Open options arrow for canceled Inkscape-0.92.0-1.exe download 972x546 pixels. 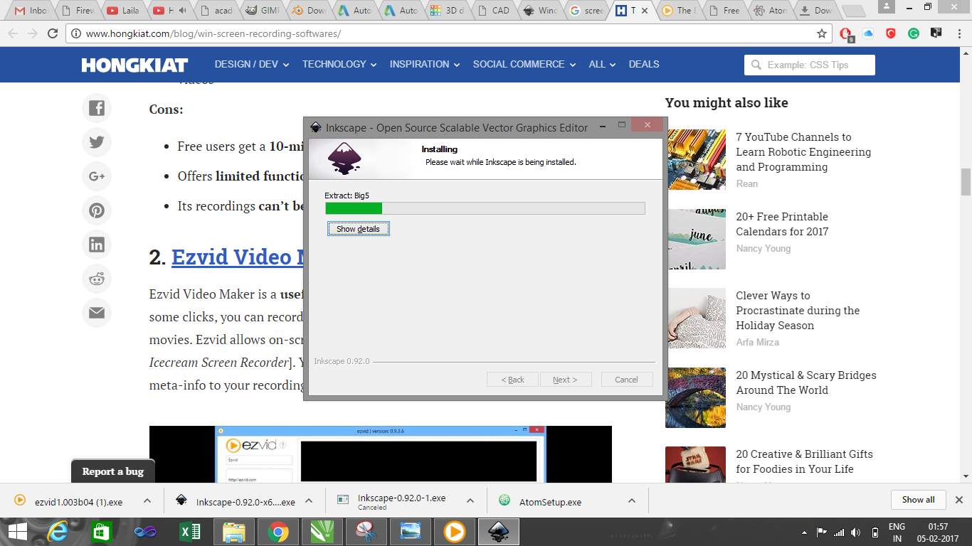click(470, 500)
